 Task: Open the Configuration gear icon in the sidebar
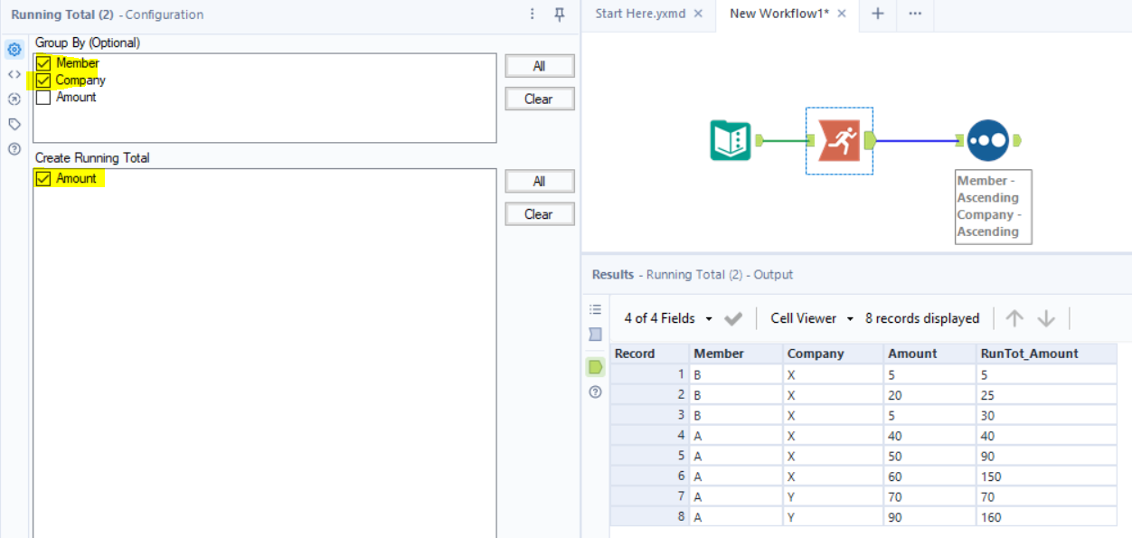pos(14,50)
